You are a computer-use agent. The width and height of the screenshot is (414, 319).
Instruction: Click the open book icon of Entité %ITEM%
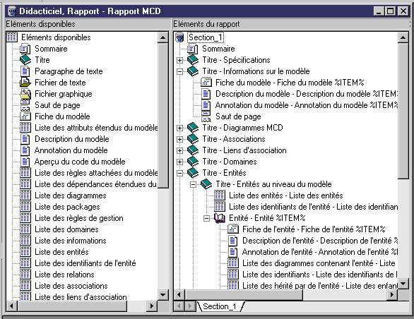tap(220, 218)
